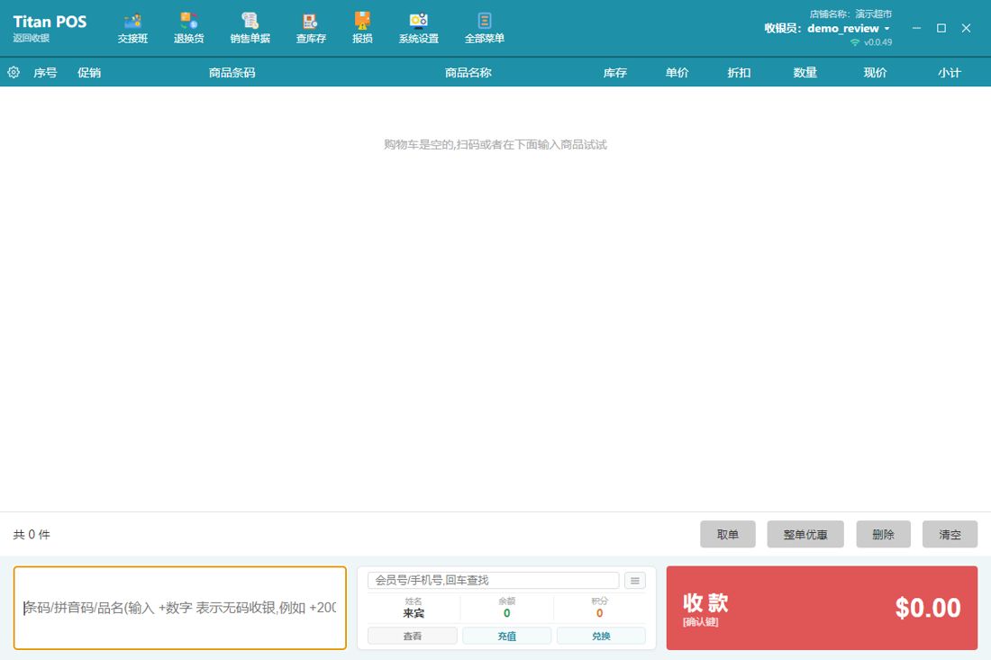Click the 序号 column header
This screenshot has width=991, height=660.
click(45, 73)
